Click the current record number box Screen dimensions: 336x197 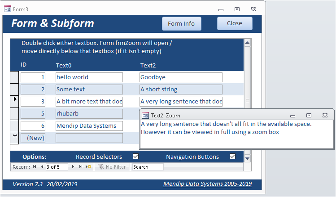tap(57, 167)
